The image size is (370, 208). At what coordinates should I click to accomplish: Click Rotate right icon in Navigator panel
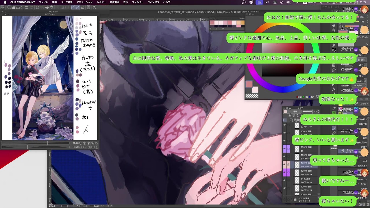[x=84, y=147]
